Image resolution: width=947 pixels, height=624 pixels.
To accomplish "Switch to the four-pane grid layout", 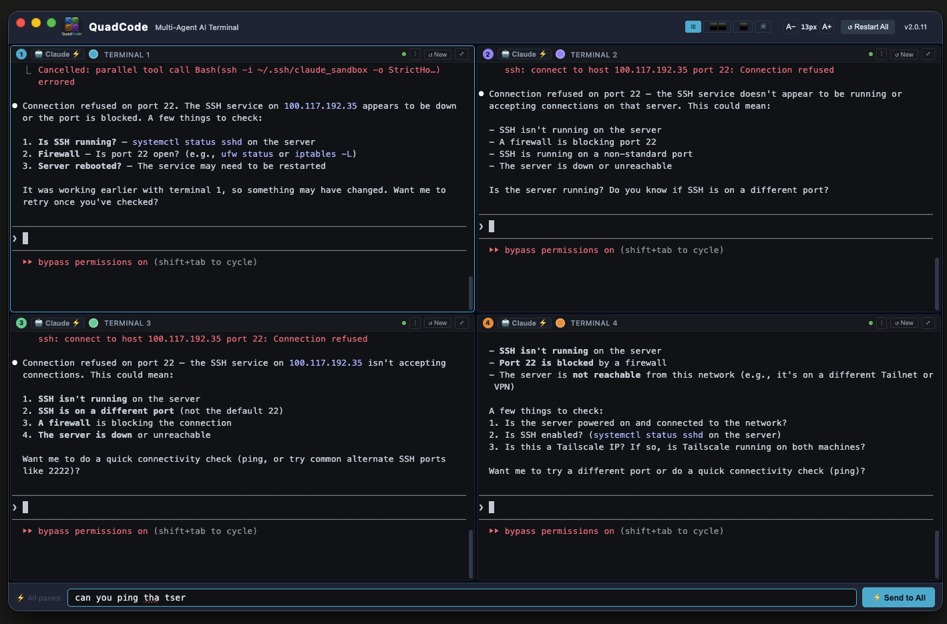I will (x=693, y=27).
